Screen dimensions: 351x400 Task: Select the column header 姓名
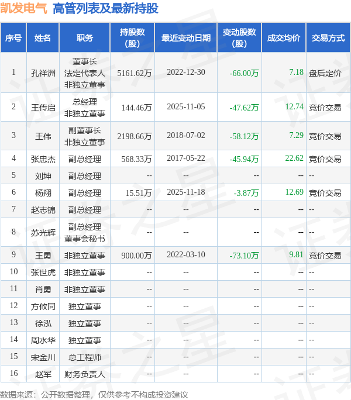(x=43, y=38)
